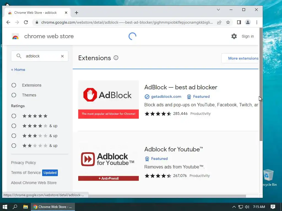282x211 pixels.
Task: Click the 7:15 AM clock
Action: tap(259, 207)
